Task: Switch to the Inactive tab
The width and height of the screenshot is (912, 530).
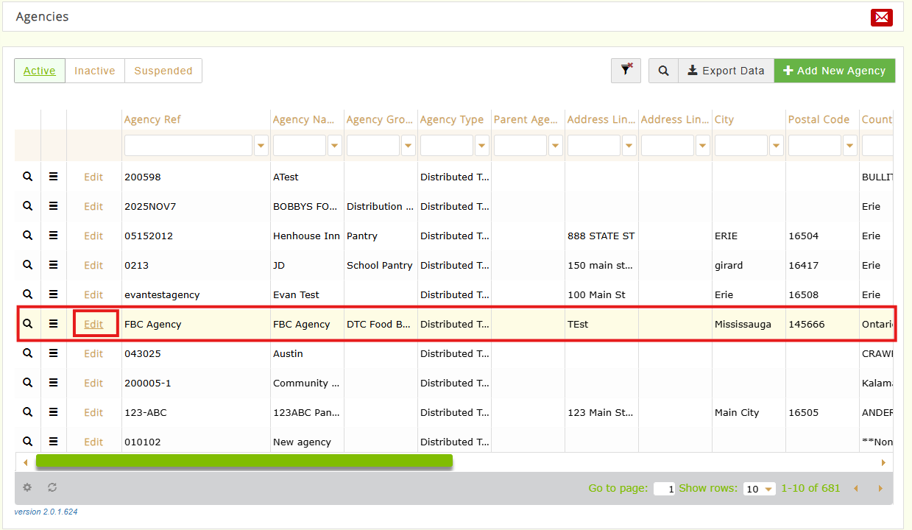Action: coord(95,71)
